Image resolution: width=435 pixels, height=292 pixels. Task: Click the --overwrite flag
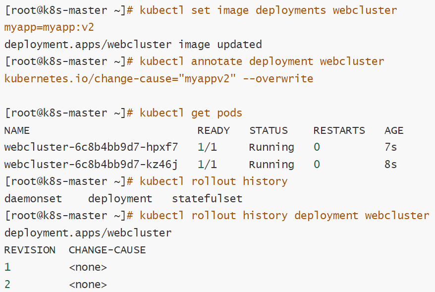click(278, 78)
